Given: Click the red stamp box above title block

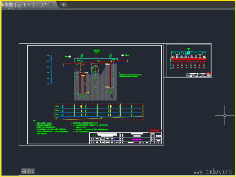Looking at the screenshot, I should (155, 131).
